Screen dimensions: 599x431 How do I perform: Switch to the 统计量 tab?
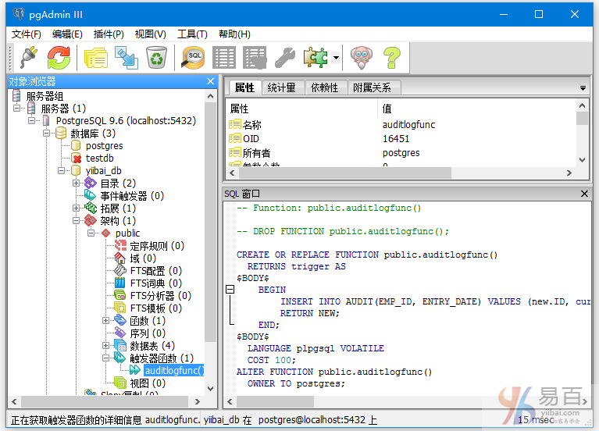pyautogui.click(x=281, y=87)
